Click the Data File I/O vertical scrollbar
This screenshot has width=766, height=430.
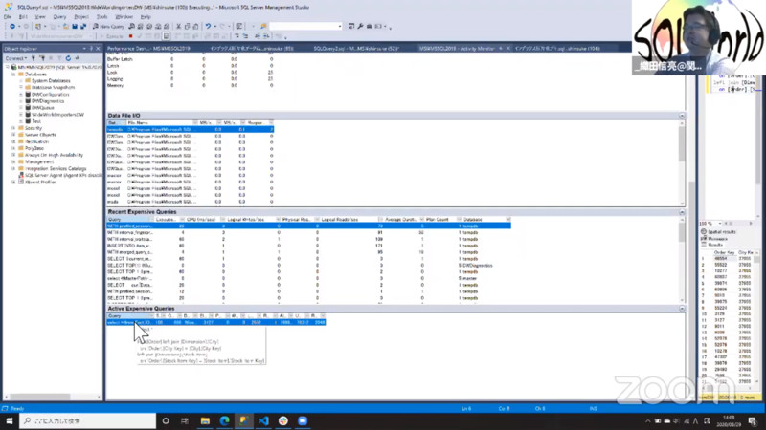(x=682, y=163)
